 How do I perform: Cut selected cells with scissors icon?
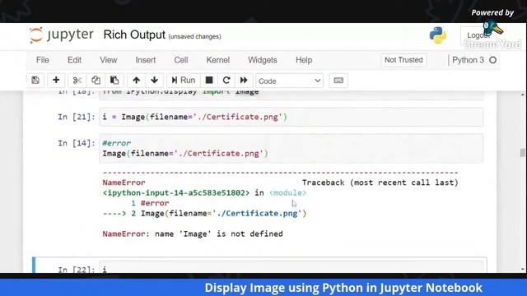[77, 81]
